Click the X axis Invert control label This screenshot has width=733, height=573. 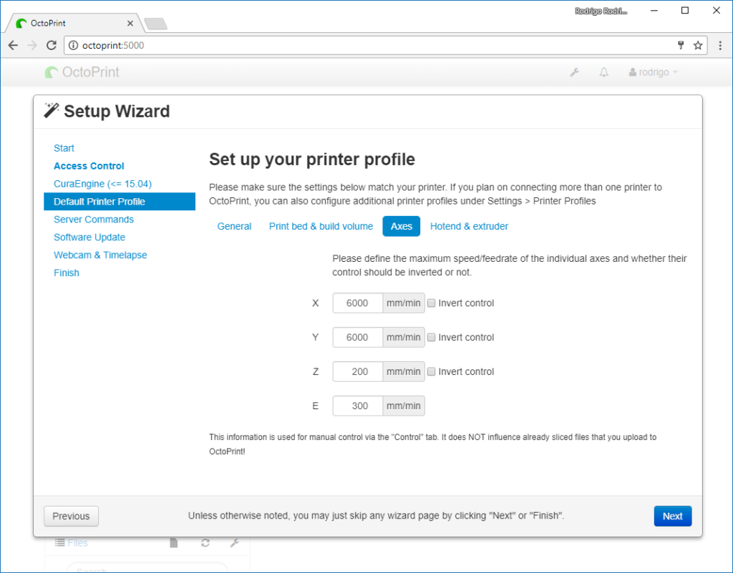(466, 303)
